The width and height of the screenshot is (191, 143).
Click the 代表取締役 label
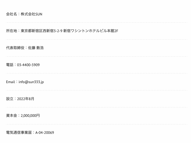pyautogui.click(x=15, y=48)
